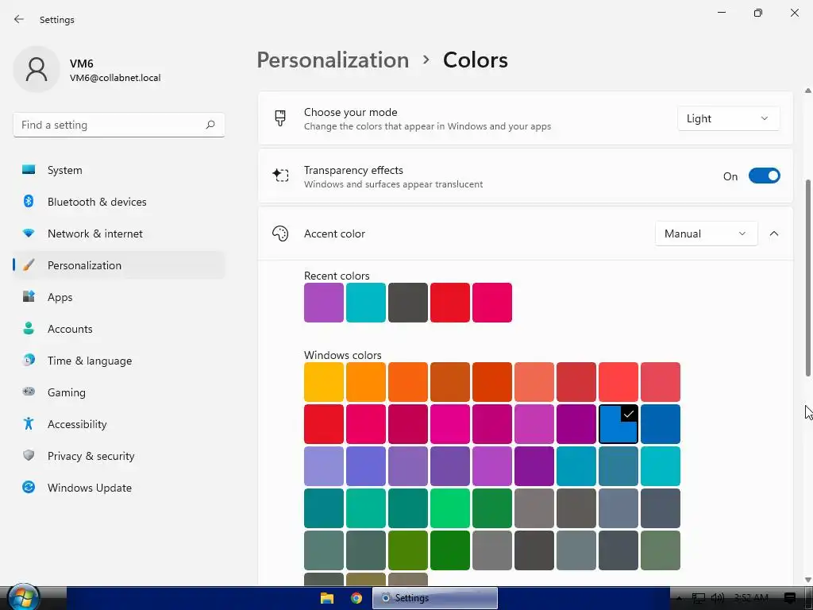Open the Start orb on taskbar
This screenshot has width=813, height=610.
click(23, 597)
